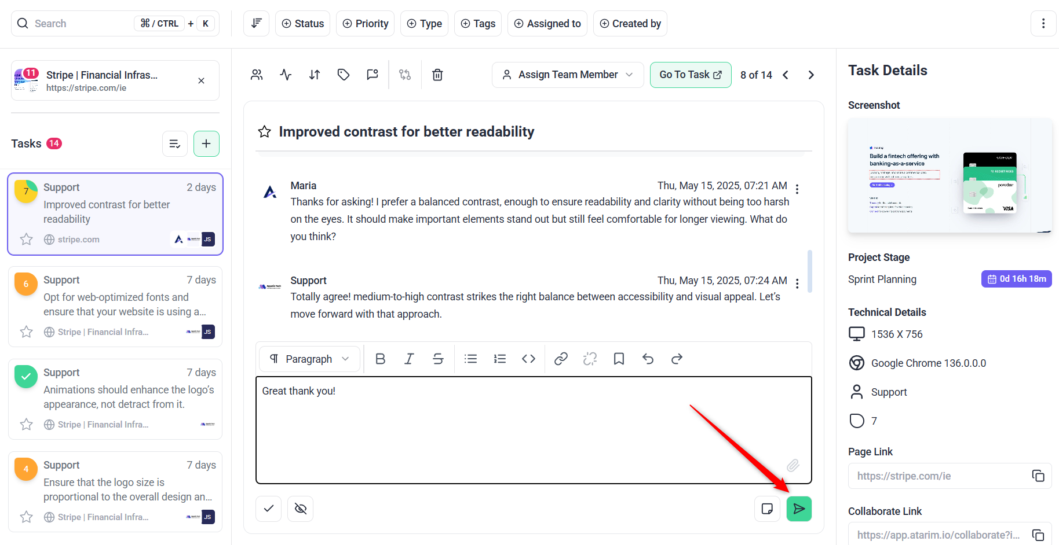Open the Status filter
Screen dimensions: 1059x545
302,24
